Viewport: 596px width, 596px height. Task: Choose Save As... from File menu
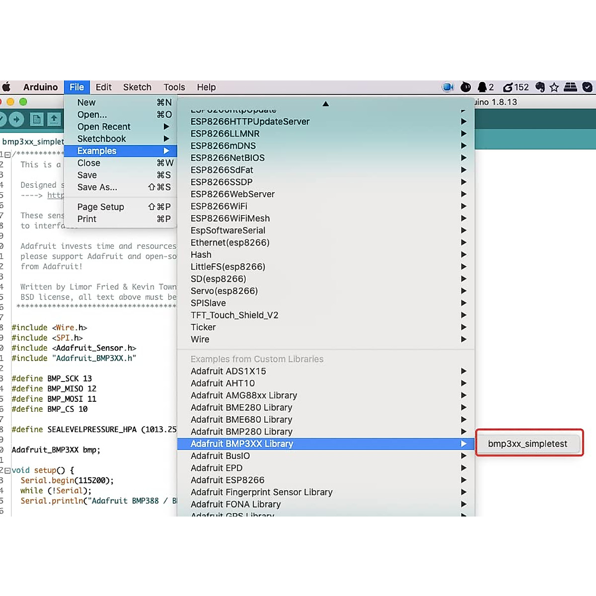click(97, 187)
